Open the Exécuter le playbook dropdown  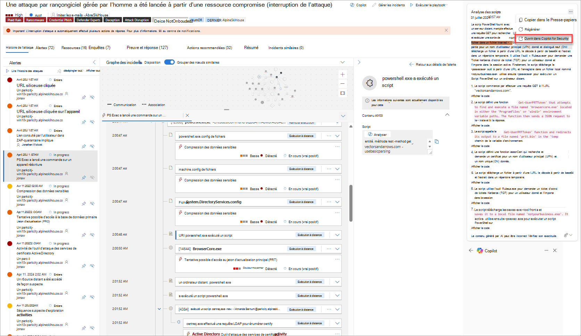click(429, 5)
